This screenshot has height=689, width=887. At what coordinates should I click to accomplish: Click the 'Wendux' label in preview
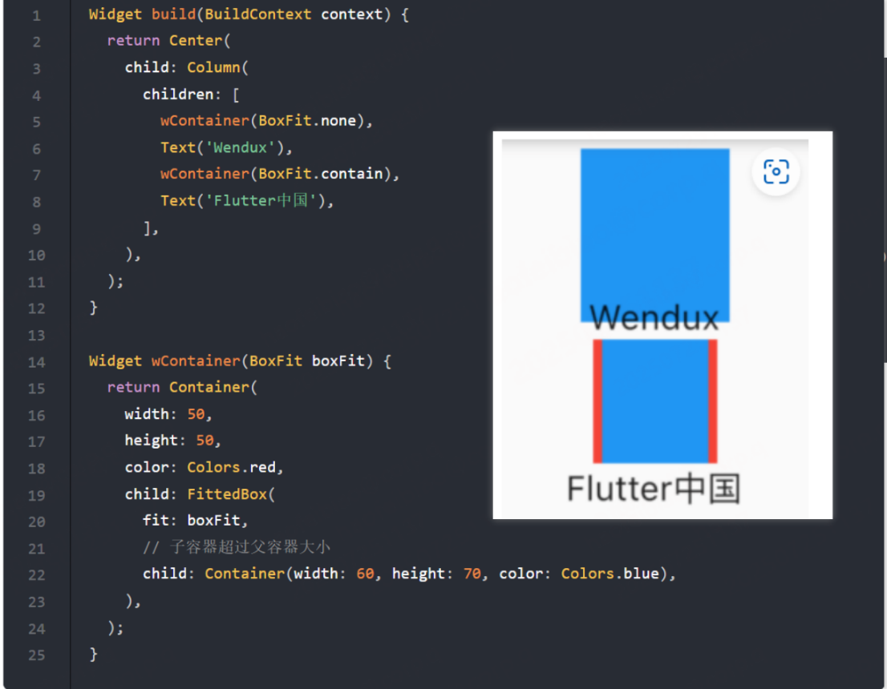(654, 317)
